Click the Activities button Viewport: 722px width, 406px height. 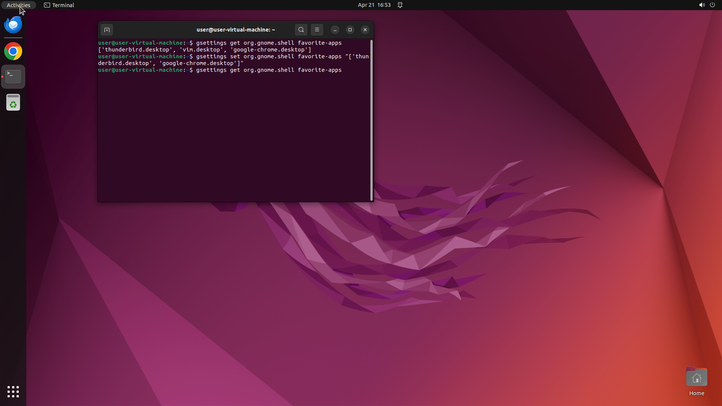point(18,5)
